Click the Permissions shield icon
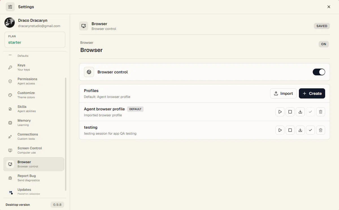Image resolution: width=339 pixels, height=210 pixels. tap(10, 81)
